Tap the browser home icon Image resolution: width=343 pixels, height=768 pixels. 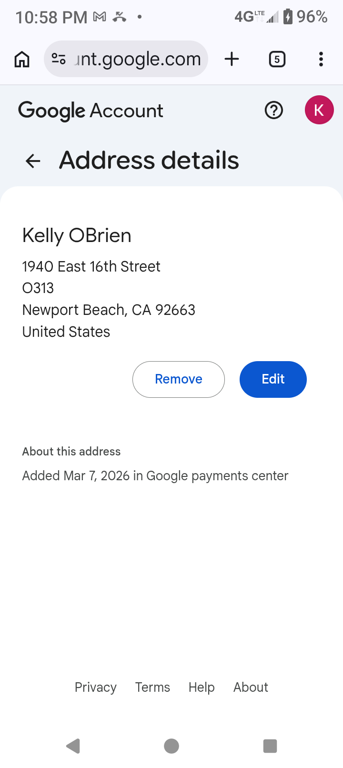tap(22, 60)
